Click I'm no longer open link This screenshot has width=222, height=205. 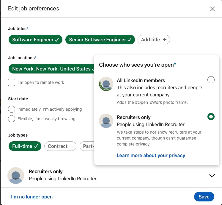click(x=32, y=197)
